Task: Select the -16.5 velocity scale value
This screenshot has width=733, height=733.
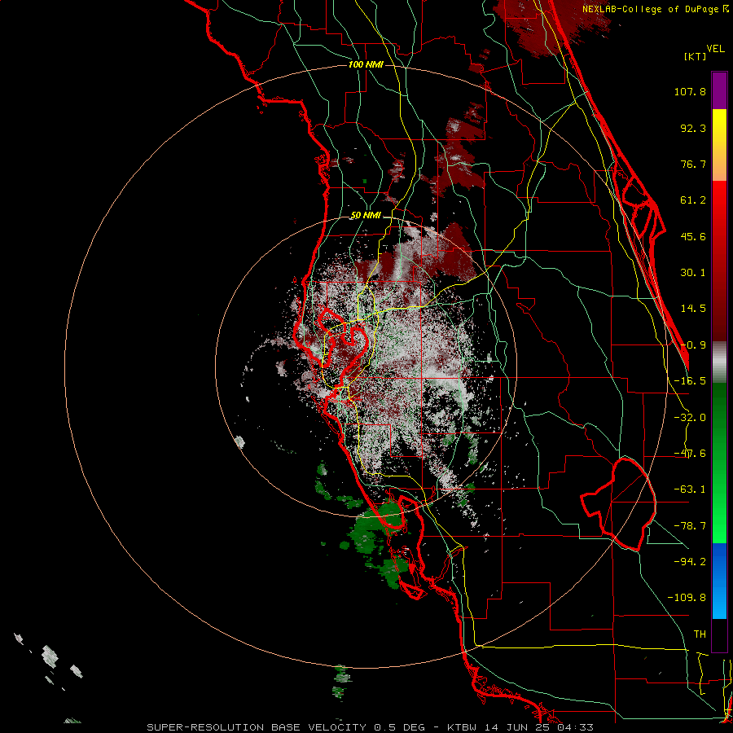Action: [x=690, y=381]
